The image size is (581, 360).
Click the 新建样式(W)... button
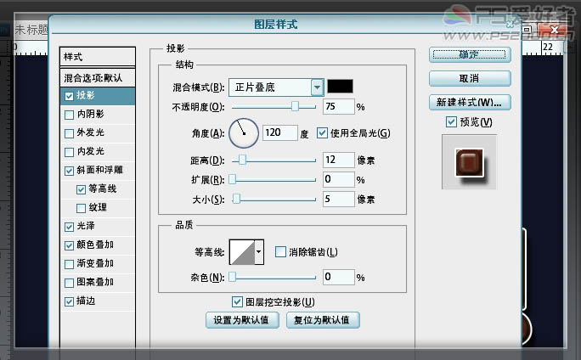(x=470, y=103)
